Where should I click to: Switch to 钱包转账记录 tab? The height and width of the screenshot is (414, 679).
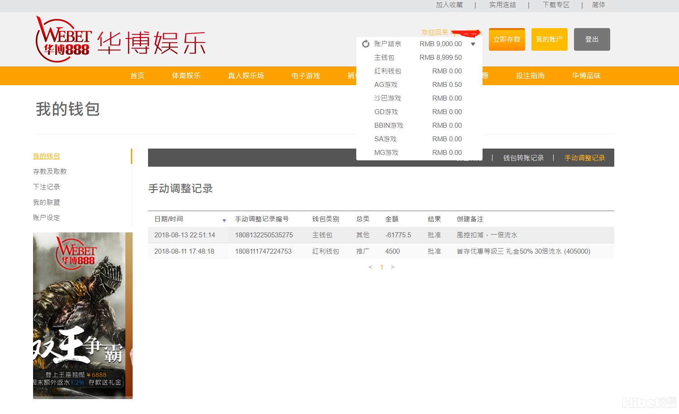[523, 158]
